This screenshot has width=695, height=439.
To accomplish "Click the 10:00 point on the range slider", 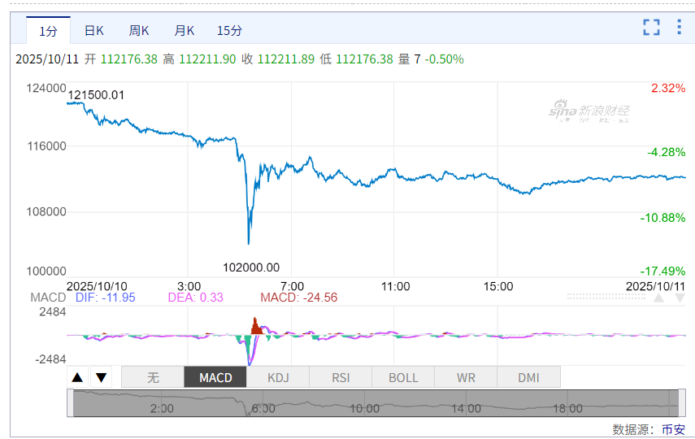I will pos(366,408).
